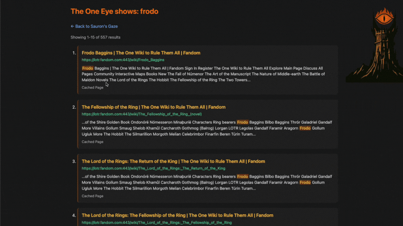Click the The_Fellowship_of_the_Ring_(novel) URL
This screenshot has width=403, height=226.
pos(141,114)
